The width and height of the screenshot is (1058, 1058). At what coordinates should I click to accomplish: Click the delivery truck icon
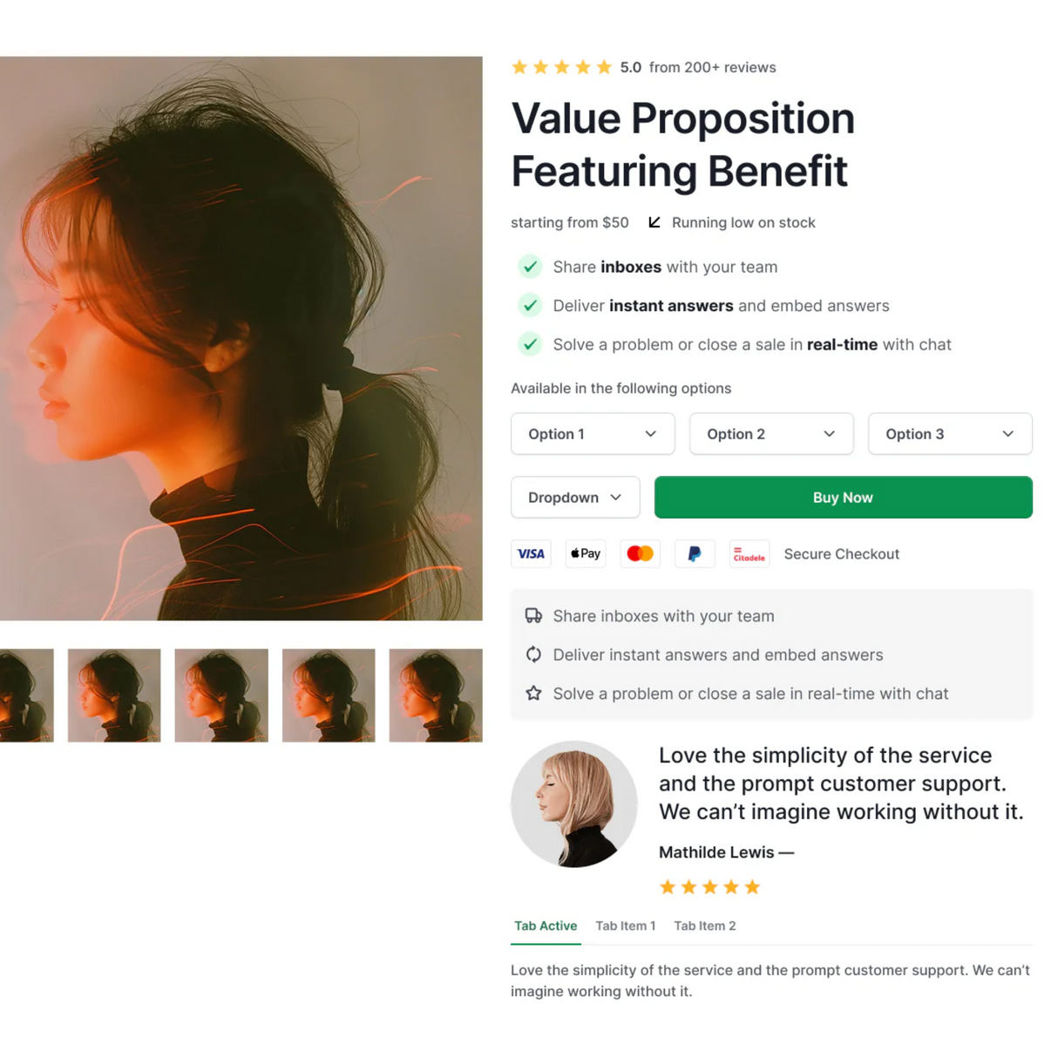pyautogui.click(x=533, y=616)
